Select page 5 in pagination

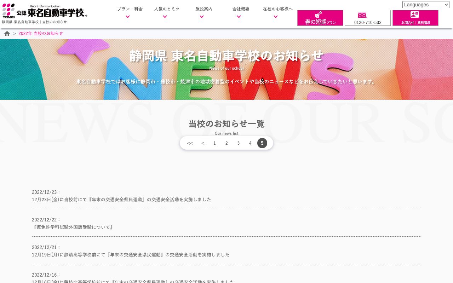262,143
